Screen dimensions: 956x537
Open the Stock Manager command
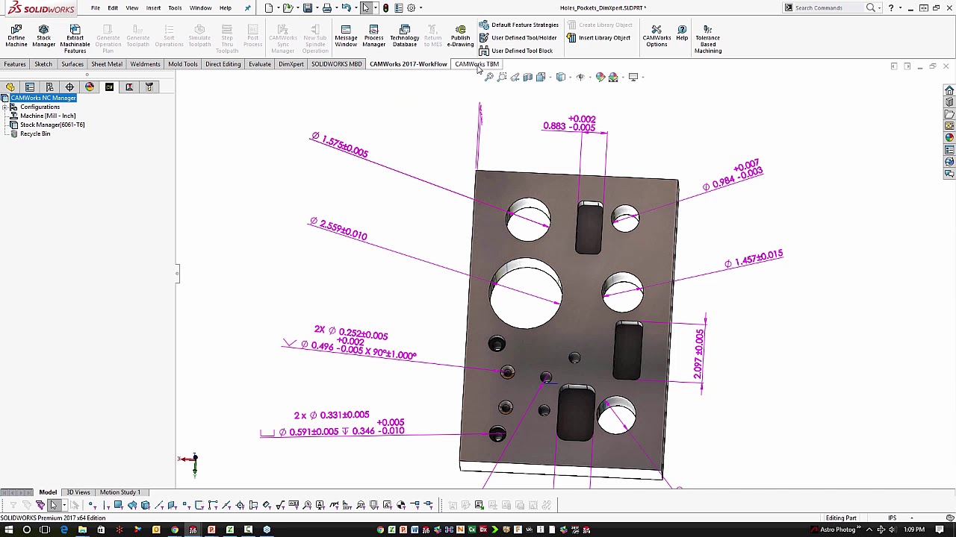(x=43, y=37)
